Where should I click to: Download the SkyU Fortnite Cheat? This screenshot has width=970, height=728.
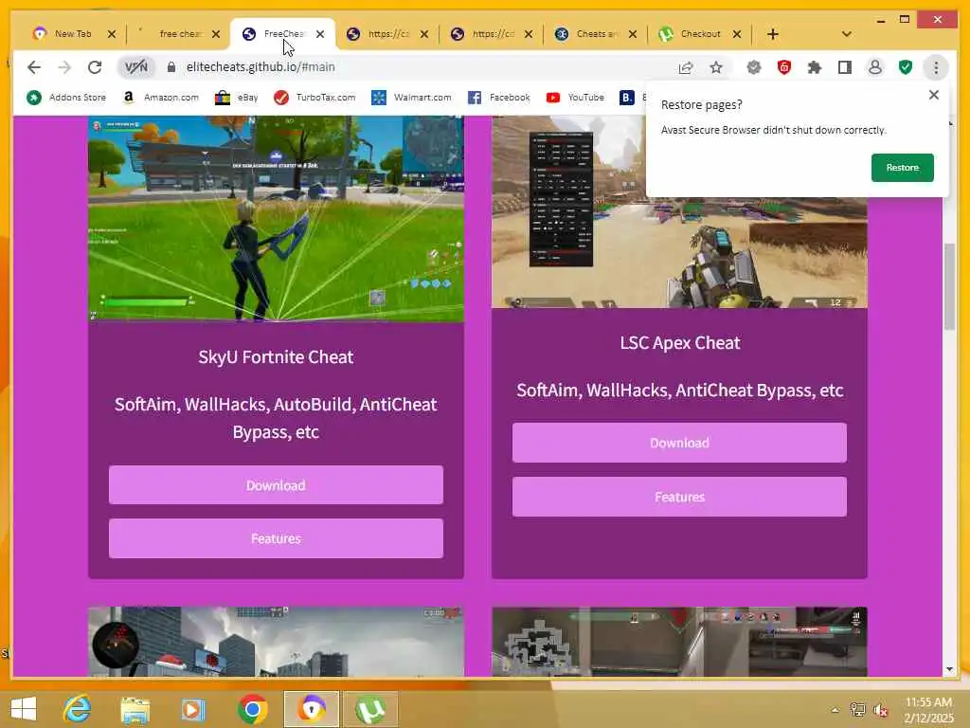(276, 485)
